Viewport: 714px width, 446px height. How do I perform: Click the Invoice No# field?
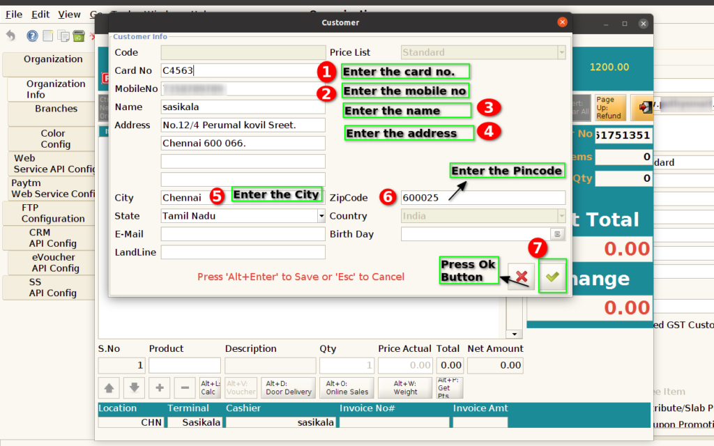(395, 422)
